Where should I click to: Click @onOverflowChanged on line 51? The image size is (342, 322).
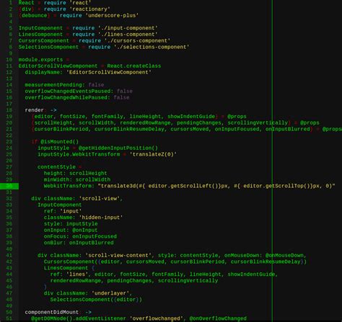(x=218, y=318)
